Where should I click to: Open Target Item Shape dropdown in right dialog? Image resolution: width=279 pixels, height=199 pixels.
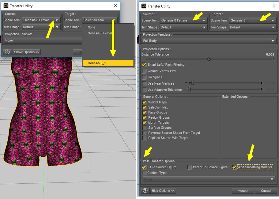pos(253,27)
